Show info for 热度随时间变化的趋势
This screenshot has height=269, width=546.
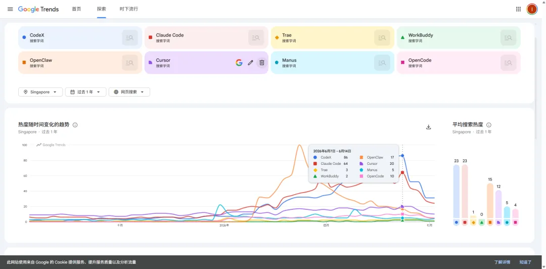click(x=75, y=125)
